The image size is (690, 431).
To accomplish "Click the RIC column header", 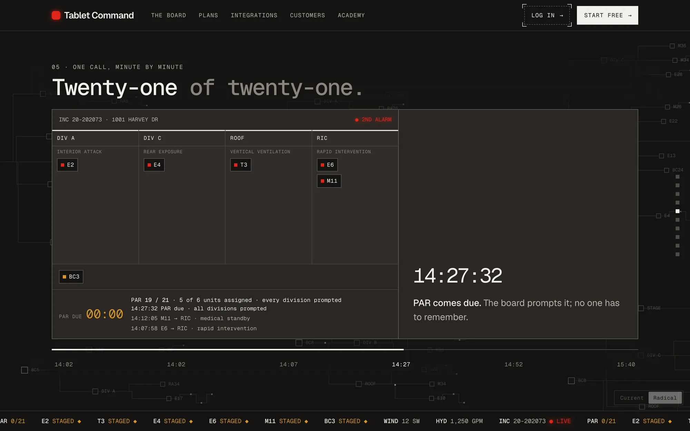I will coord(355,138).
